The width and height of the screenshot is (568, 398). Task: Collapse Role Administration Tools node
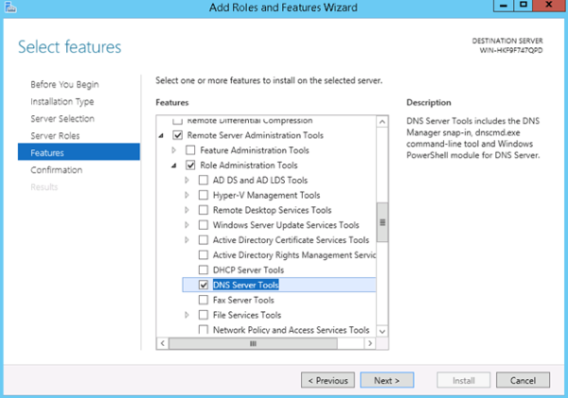tap(174, 165)
